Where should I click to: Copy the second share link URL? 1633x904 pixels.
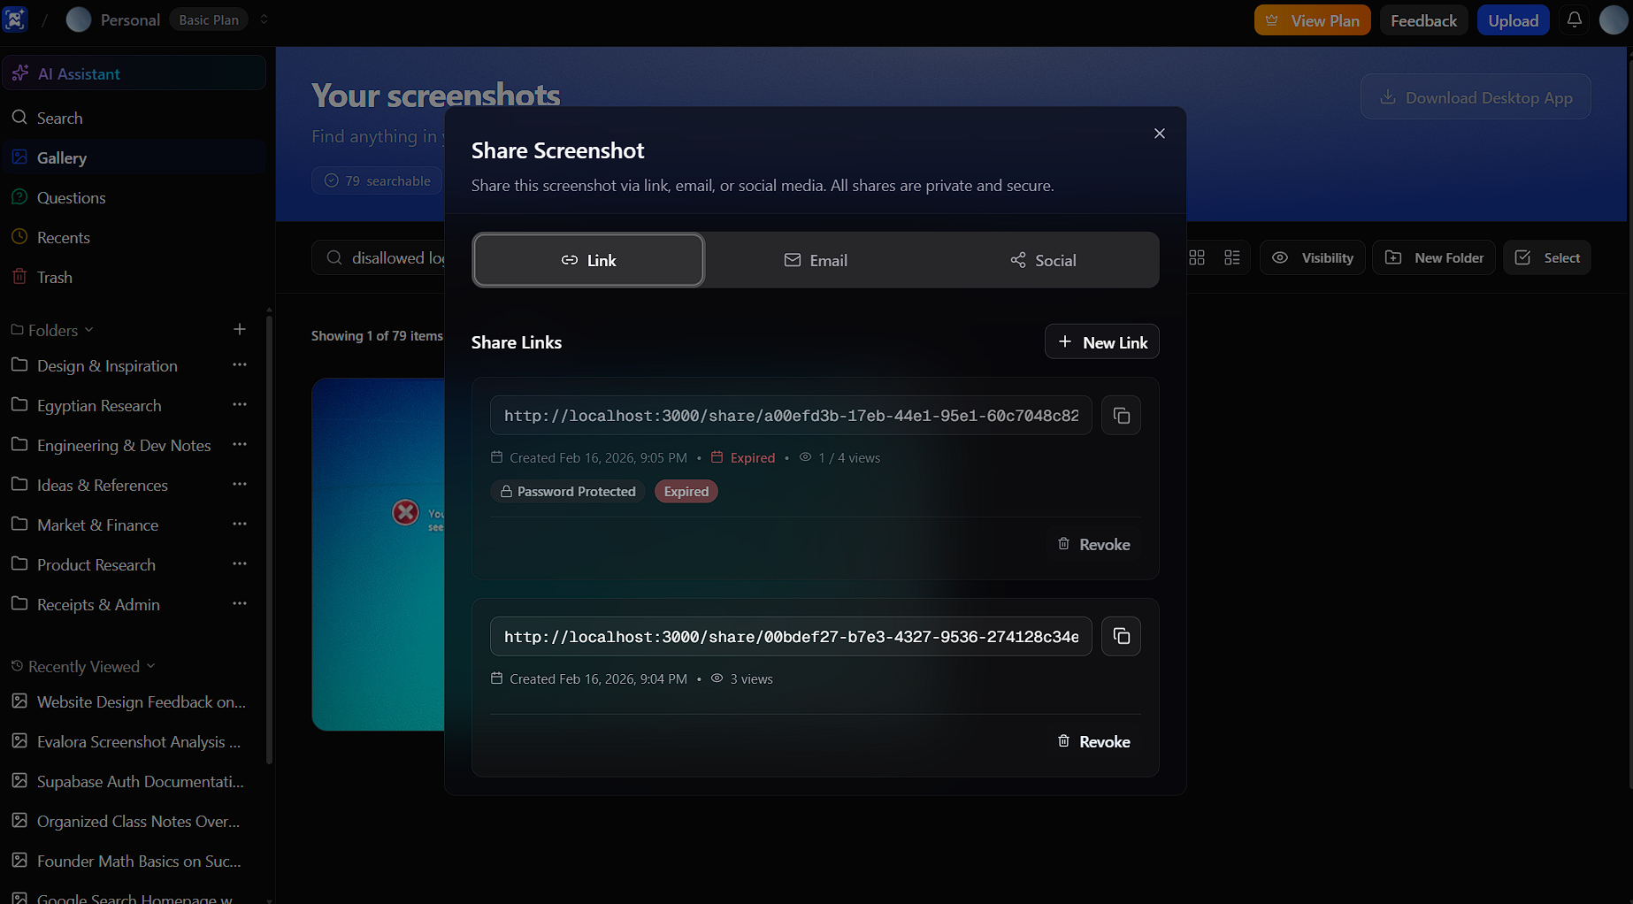tap(1120, 636)
